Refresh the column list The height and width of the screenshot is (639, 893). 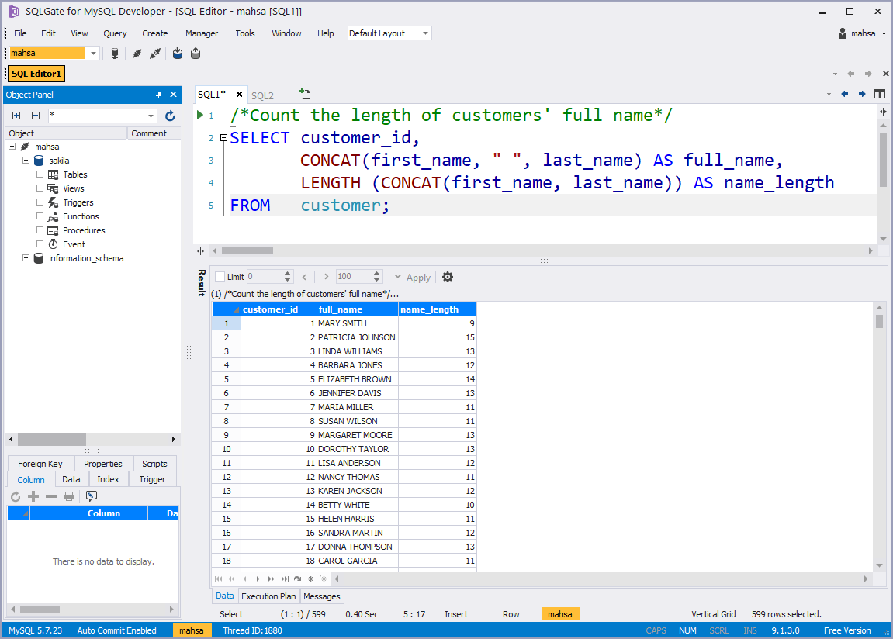tap(16, 497)
